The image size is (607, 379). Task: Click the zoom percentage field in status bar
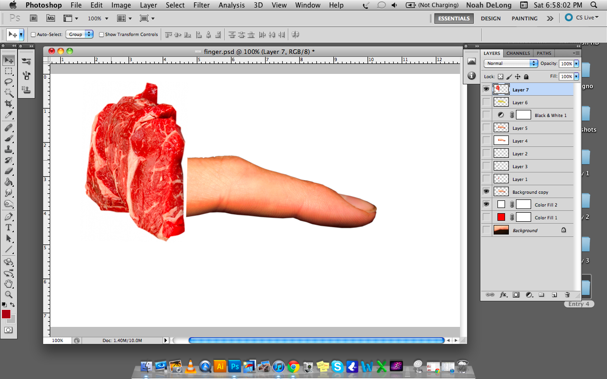click(x=57, y=340)
